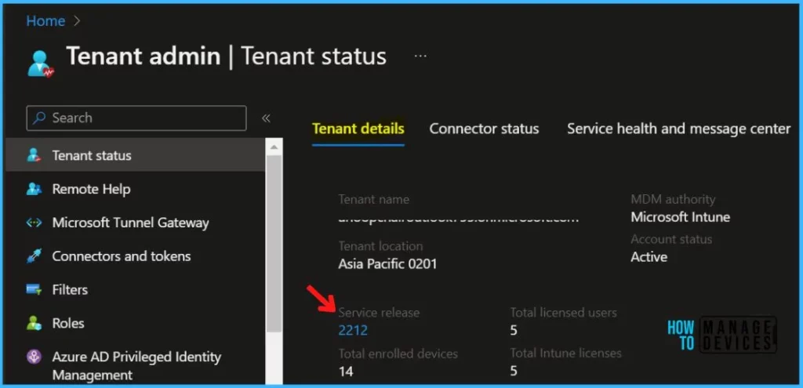Open Microsoft Tunnel Gateway menu item
The width and height of the screenshot is (803, 388).
click(136, 223)
